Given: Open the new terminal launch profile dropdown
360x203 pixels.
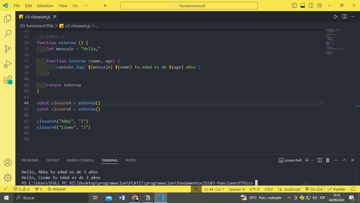Looking at the screenshot, I should click(312, 160).
